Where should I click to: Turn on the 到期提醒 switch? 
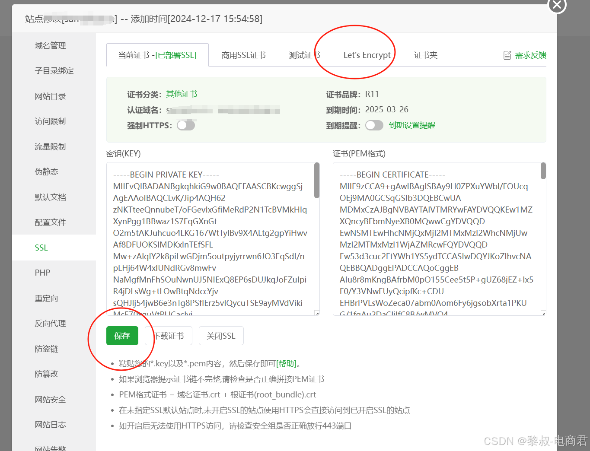374,125
